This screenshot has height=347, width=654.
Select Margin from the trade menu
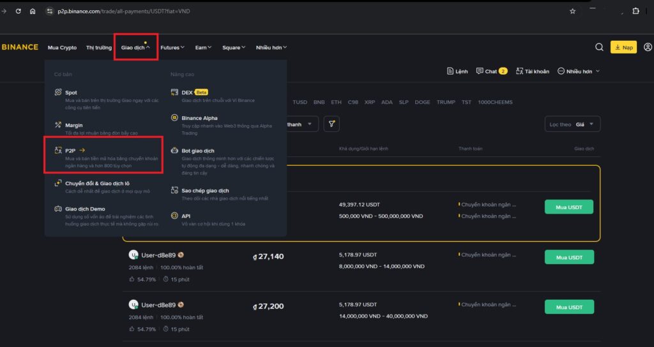pos(107,129)
